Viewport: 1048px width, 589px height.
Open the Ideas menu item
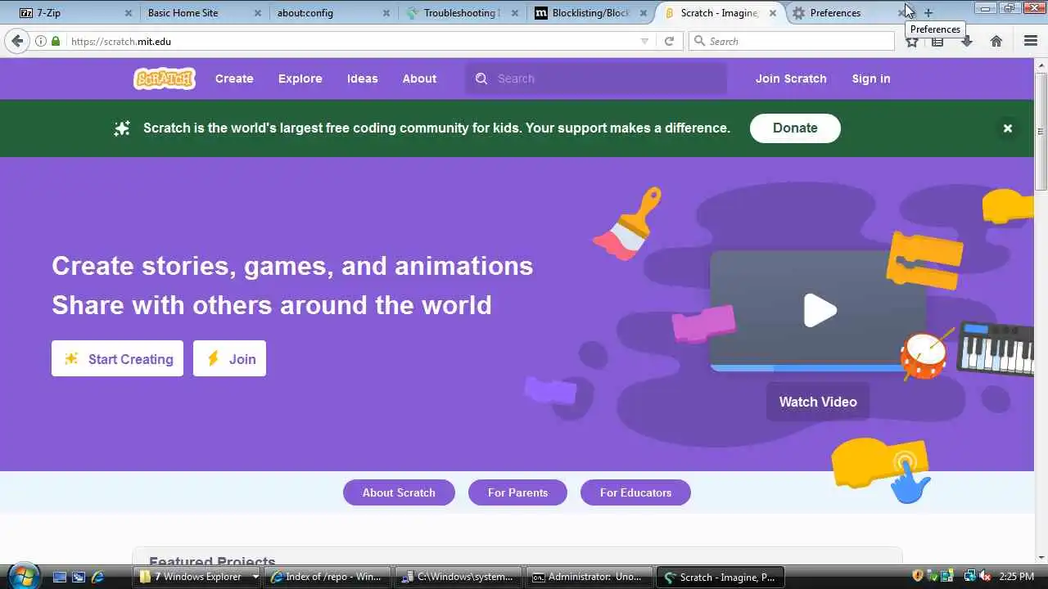pyautogui.click(x=363, y=79)
